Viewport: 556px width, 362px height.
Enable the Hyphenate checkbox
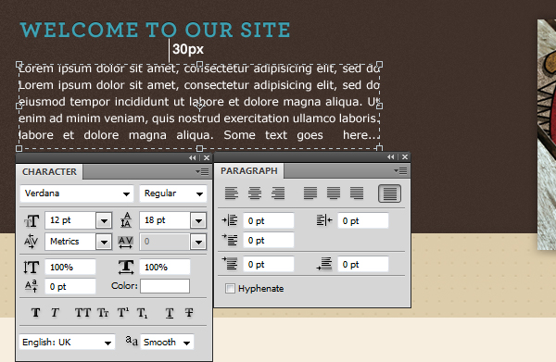(x=230, y=288)
